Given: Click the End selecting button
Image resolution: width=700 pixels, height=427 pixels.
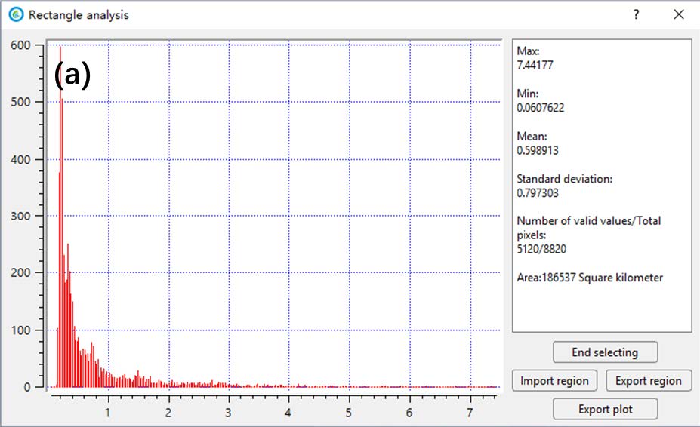Looking at the screenshot, I should [x=605, y=352].
